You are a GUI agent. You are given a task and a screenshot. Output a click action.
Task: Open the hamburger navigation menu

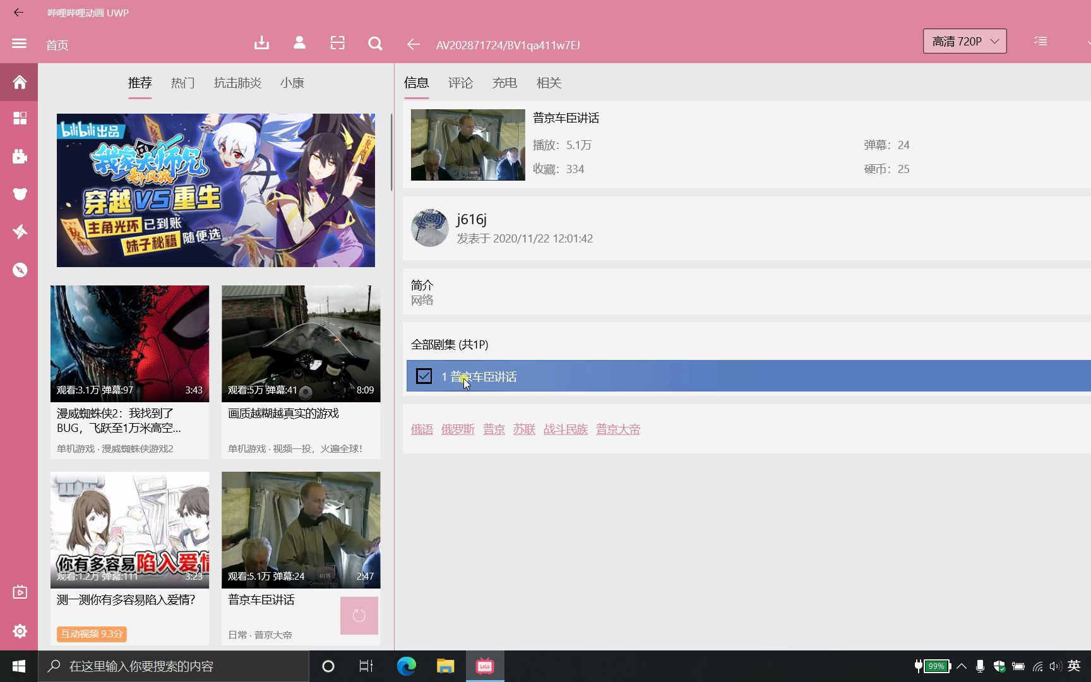(x=19, y=44)
